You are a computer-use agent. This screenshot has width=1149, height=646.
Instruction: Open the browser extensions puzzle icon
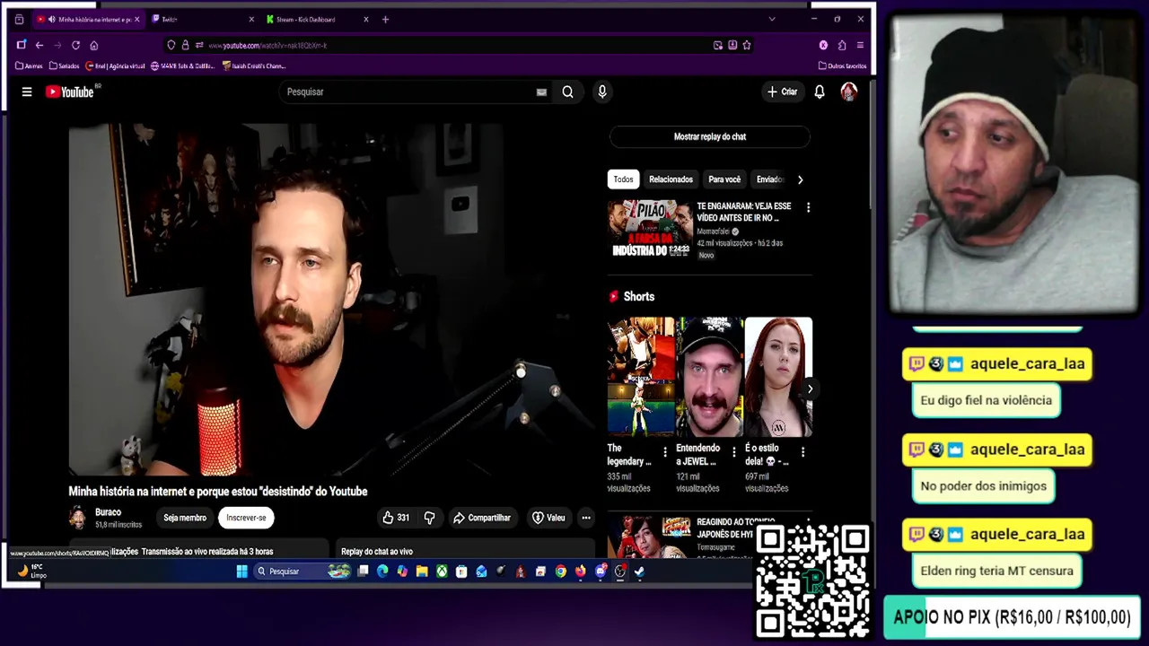[x=842, y=45]
